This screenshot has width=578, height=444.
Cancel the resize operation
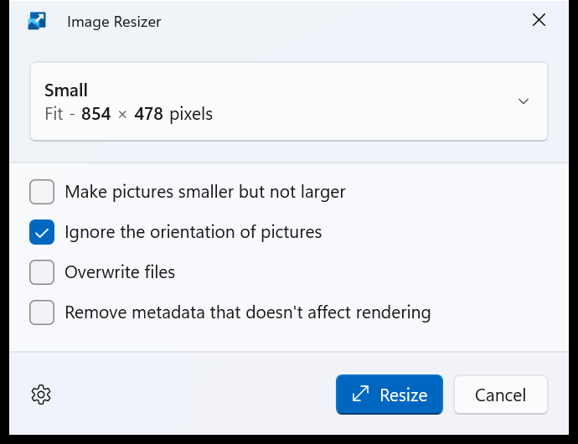(x=501, y=395)
